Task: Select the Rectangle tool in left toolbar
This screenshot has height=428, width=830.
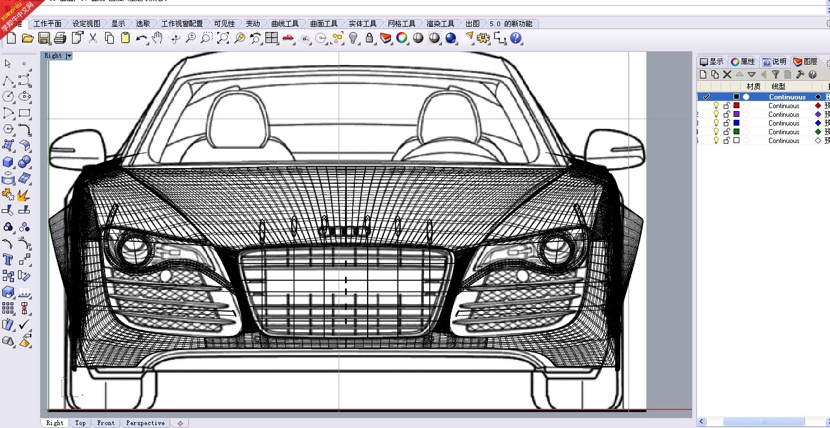Action: click(24, 113)
